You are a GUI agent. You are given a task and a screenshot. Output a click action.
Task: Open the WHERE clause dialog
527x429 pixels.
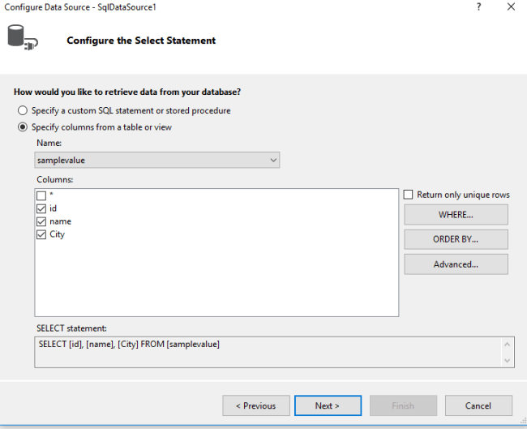(456, 215)
